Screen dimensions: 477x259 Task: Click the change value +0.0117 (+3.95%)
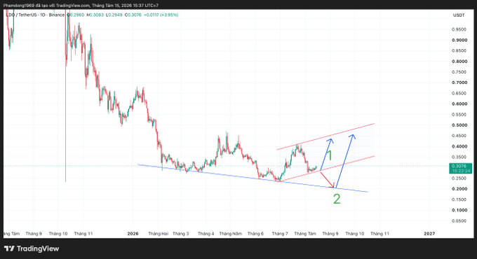(x=161, y=15)
